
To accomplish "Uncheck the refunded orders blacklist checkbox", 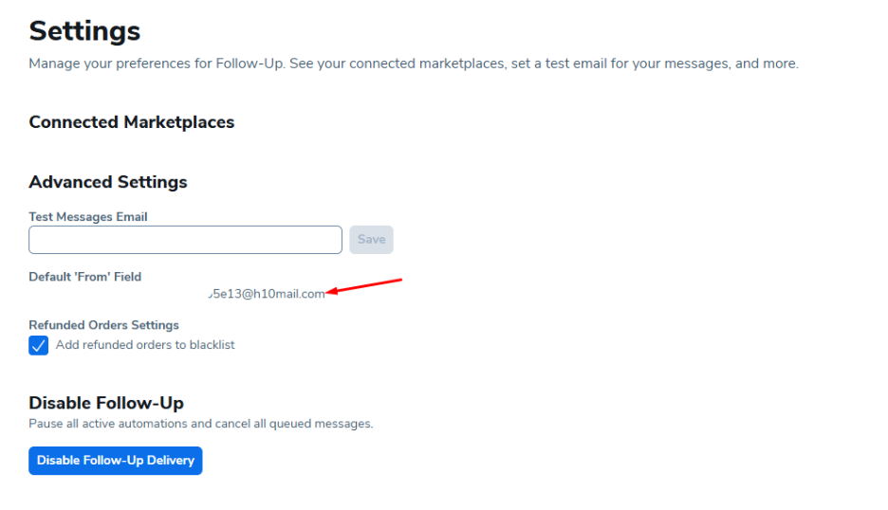I will 38,345.
